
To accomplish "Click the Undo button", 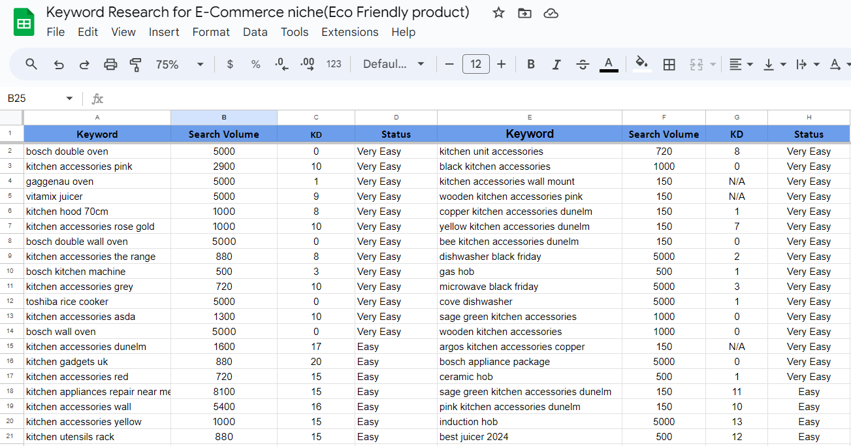I will 59,64.
